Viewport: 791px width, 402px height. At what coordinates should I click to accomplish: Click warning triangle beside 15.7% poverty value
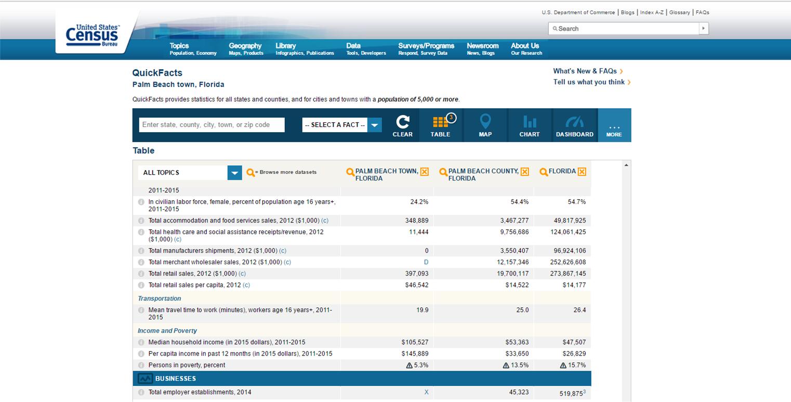[x=563, y=366]
